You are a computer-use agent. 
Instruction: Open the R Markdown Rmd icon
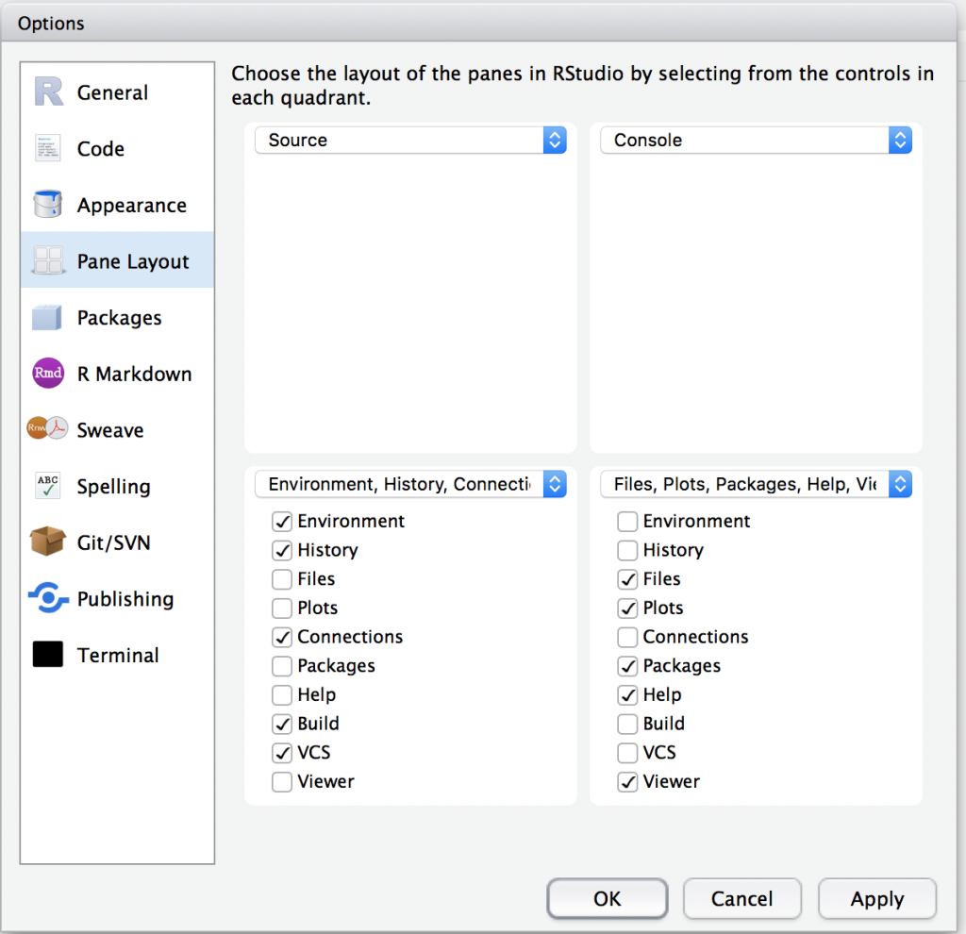(x=48, y=374)
